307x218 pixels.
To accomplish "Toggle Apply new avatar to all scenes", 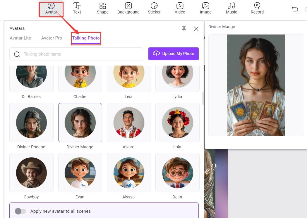I will click(x=20, y=211).
